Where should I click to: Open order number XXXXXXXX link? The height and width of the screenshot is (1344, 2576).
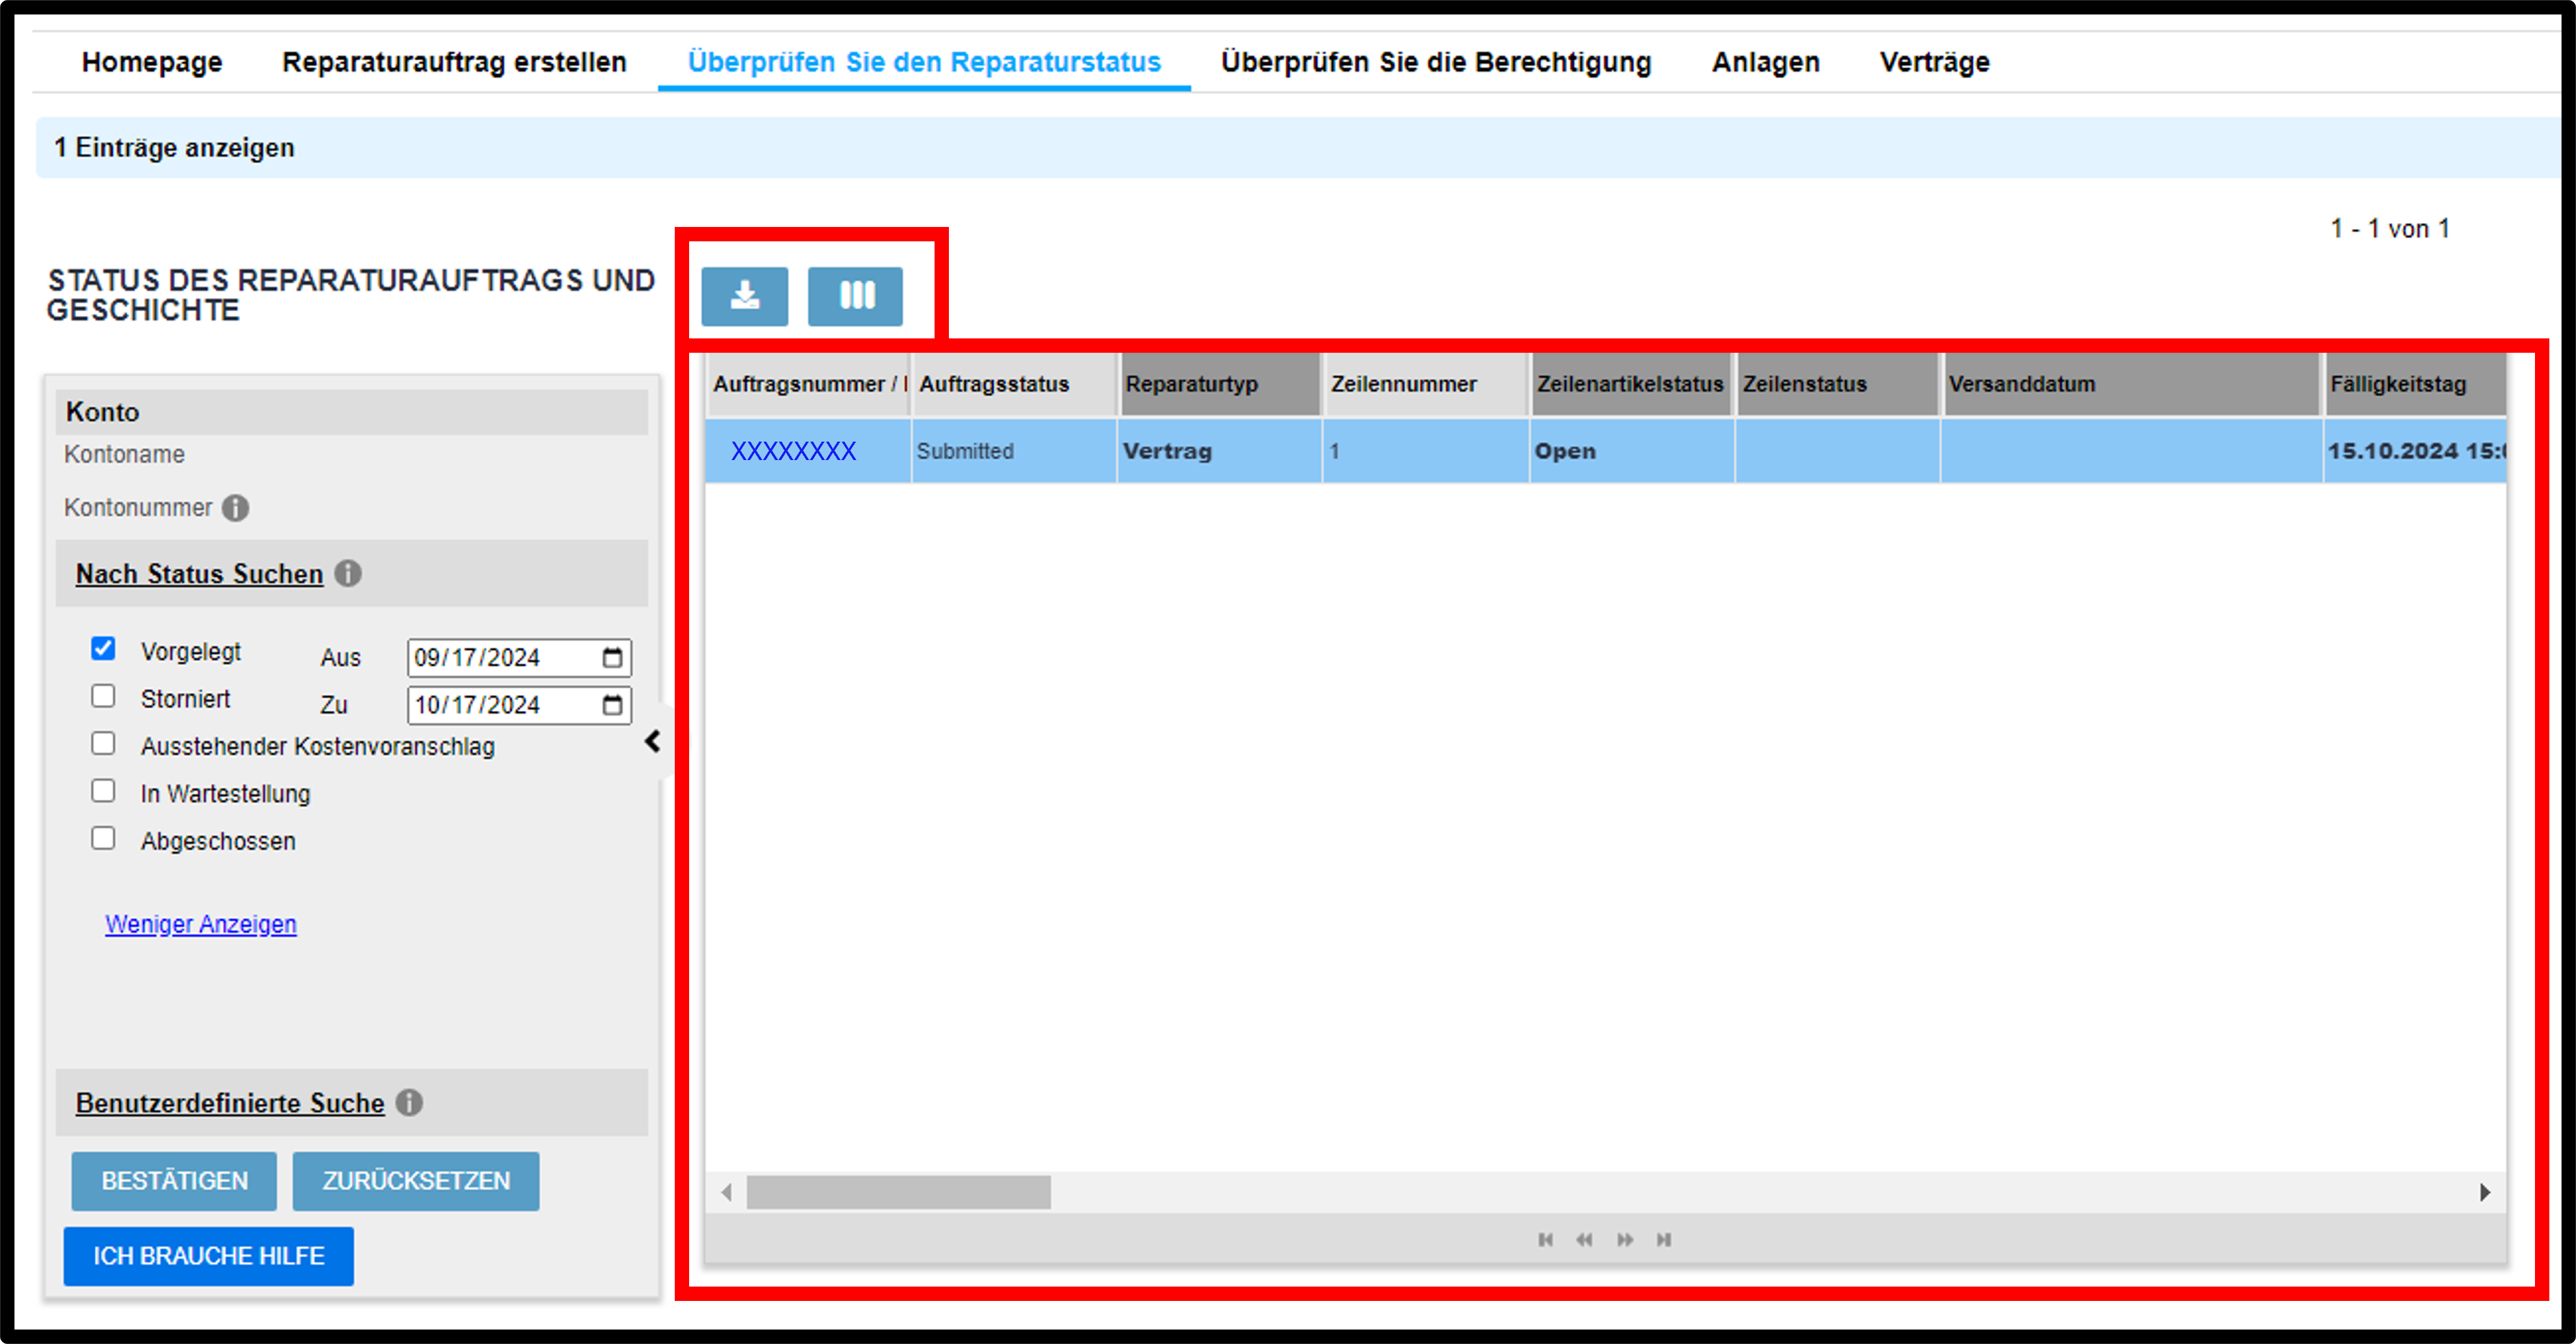(793, 451)
